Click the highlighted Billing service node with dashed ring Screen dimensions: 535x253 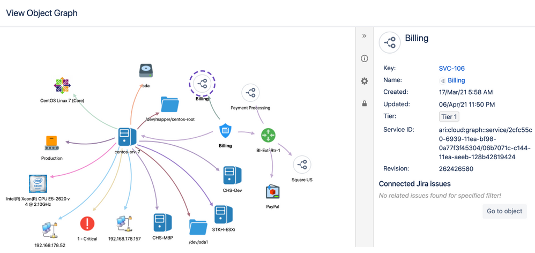202,83
